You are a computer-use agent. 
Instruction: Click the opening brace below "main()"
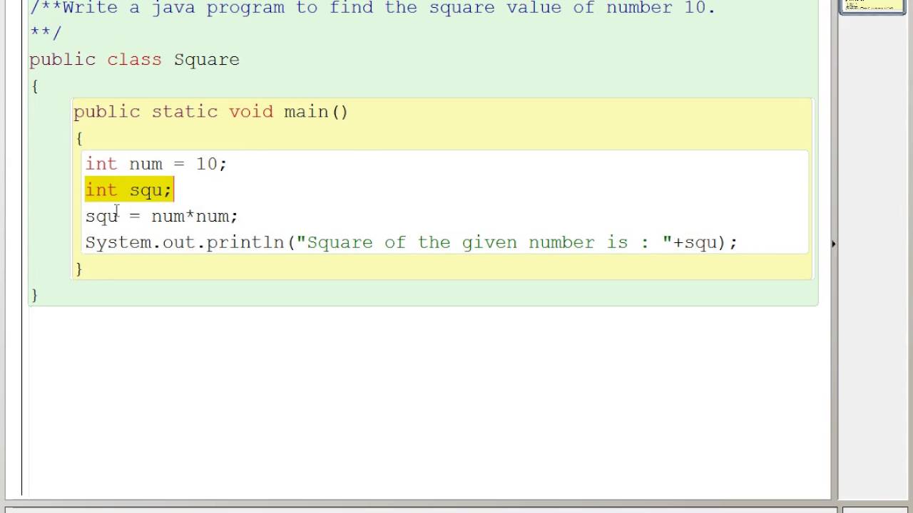[79, 138]
